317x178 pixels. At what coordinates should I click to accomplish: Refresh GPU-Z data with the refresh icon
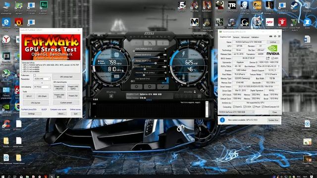pos(275,36)
